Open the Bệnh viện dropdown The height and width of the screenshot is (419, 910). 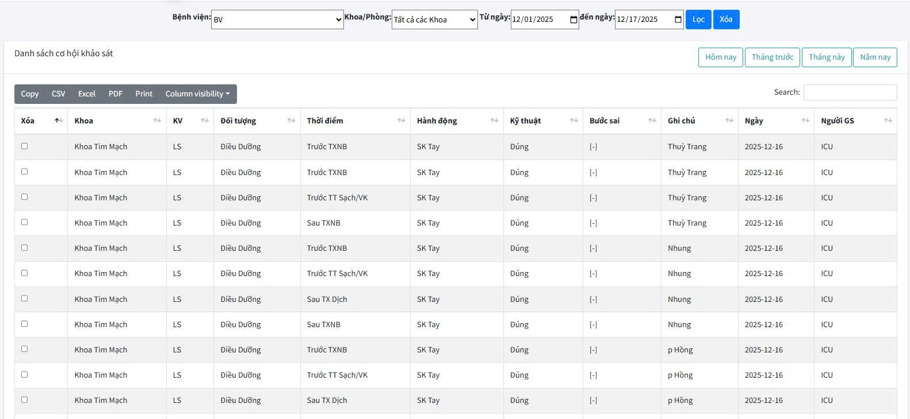pyautogui.click(x=277, y=20)
